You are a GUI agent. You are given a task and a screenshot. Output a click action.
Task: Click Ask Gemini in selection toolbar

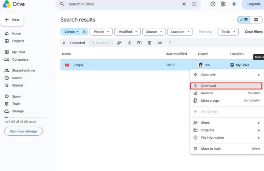point(101,43)
